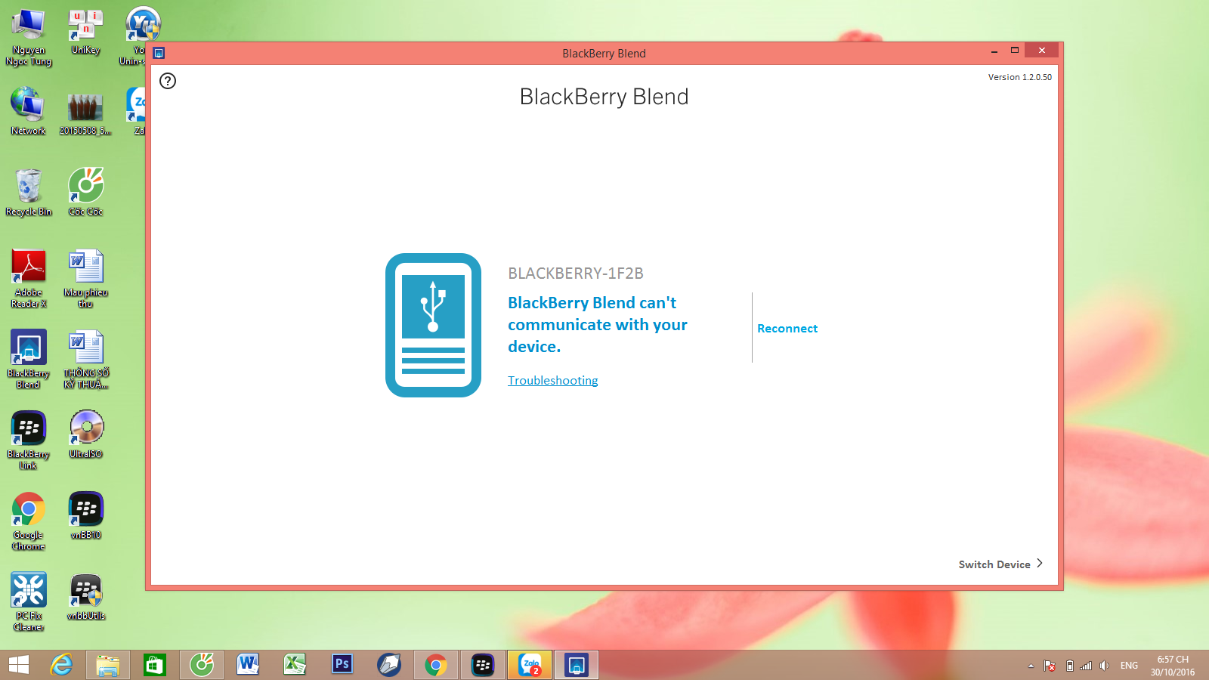Click BlackBerry Blend taskbar button

point(577,665)
